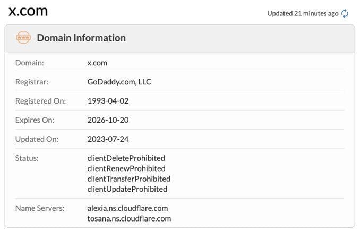This screenshot has width=361, height=229.
Task: Click the alexia.ns.cloudflare.com name server
Action: click(127, 208)
